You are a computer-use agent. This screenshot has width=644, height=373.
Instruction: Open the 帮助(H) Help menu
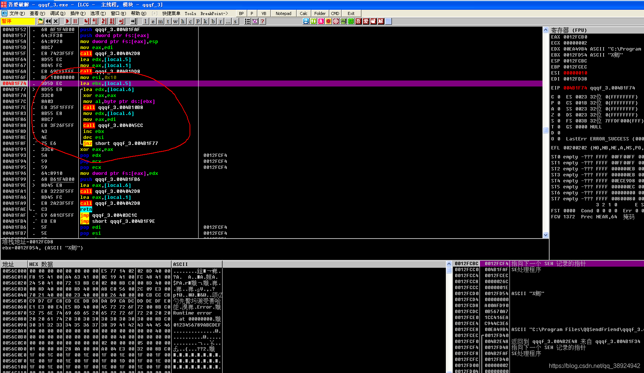139,13
